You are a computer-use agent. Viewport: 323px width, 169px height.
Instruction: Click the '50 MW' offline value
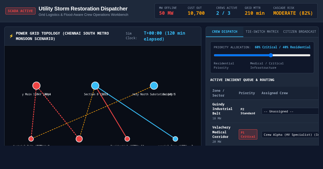(x=166, y=13)
